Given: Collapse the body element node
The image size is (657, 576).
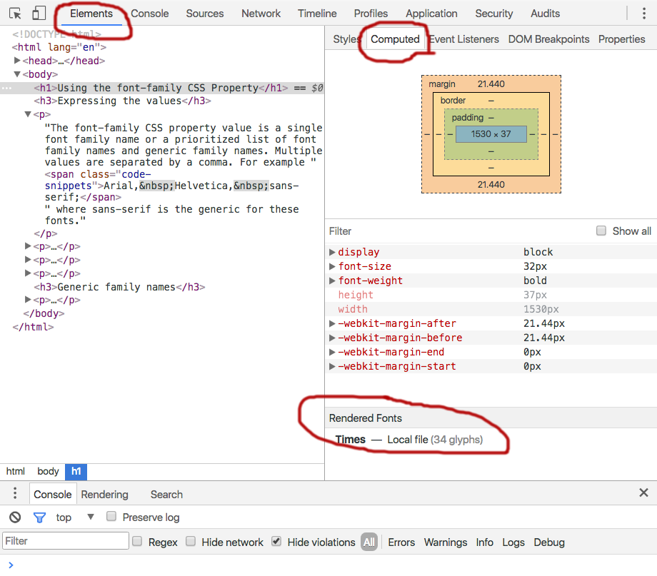Looking at the screenshot, I should click(17, 74).
